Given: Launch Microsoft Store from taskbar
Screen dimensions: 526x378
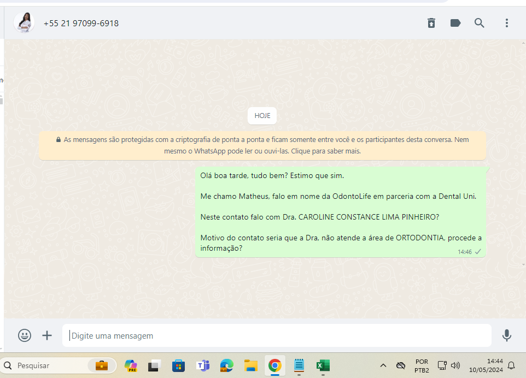Looking at the screenshot, I should [178, 365].
